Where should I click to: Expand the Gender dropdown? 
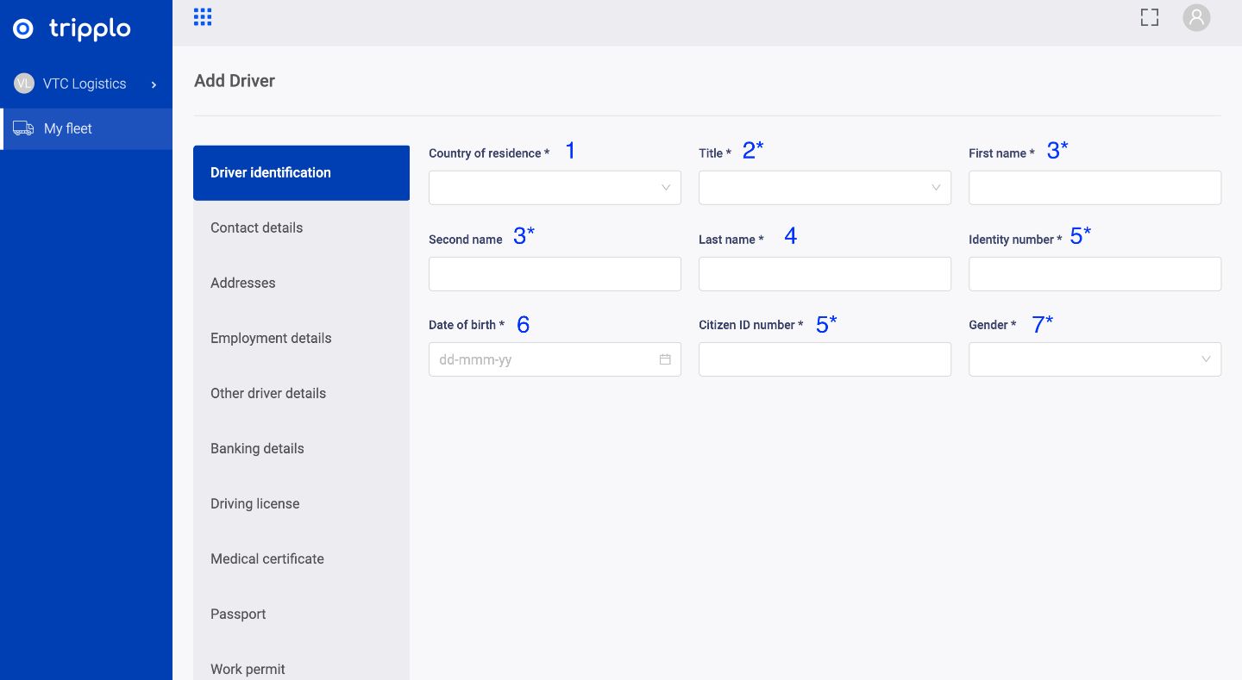point(1095,359)
